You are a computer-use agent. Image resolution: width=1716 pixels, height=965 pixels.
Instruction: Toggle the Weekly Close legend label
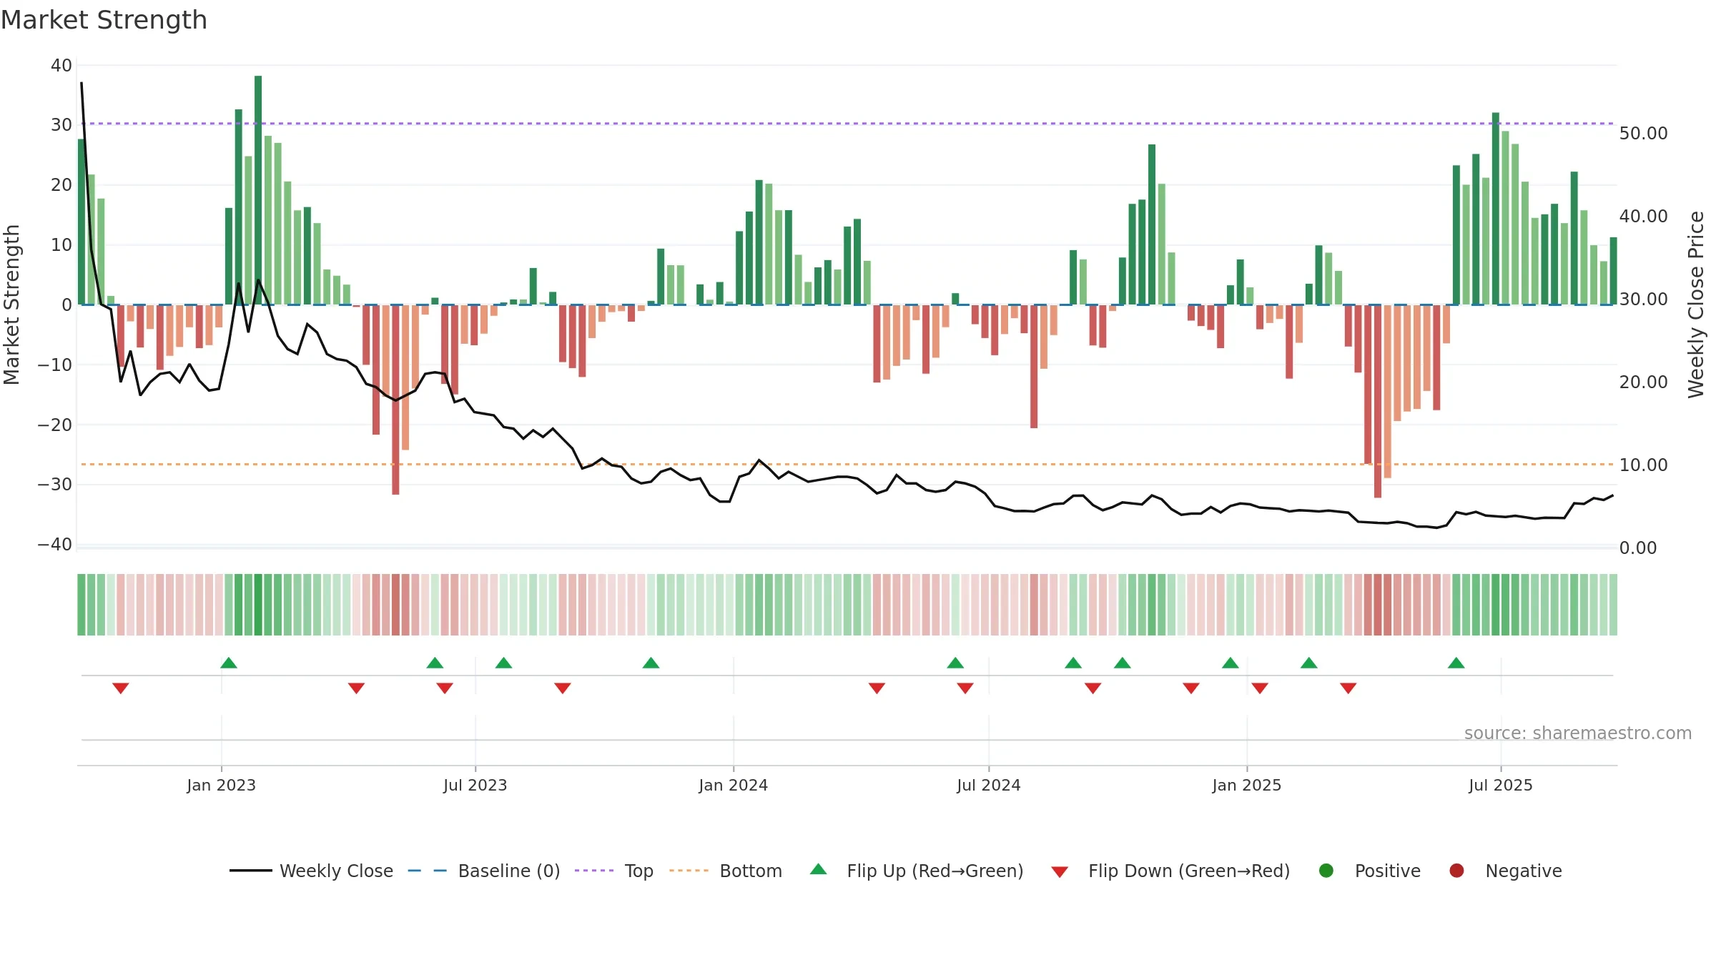click(336, 871)
